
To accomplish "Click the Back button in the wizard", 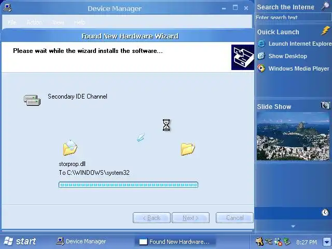I will click(151, 218).
